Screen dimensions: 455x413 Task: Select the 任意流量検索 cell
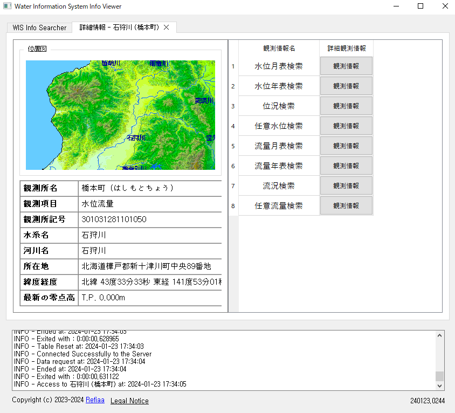pyautogui.click(x=279, y=206)
